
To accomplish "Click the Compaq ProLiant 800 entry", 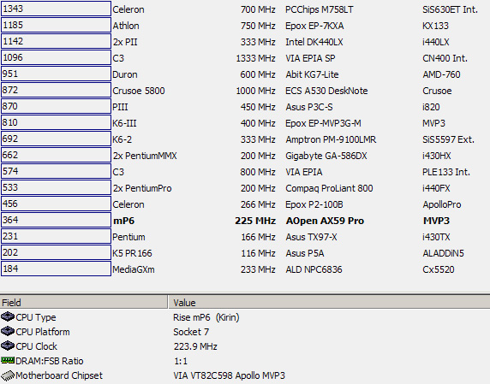I will (x=329, y=188).
